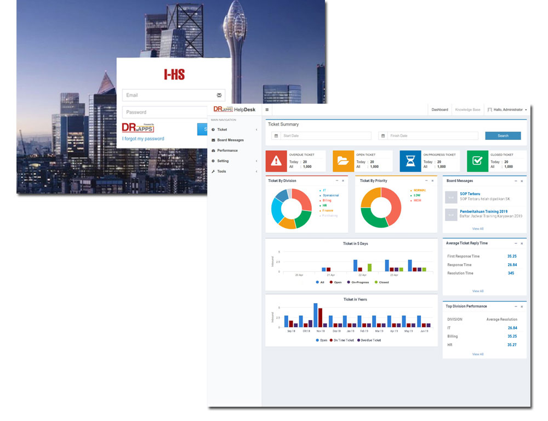Close the Board Messages panel
Image resolution: width=548 pixels, height=421 pixels.
click(x=522, y=181)
